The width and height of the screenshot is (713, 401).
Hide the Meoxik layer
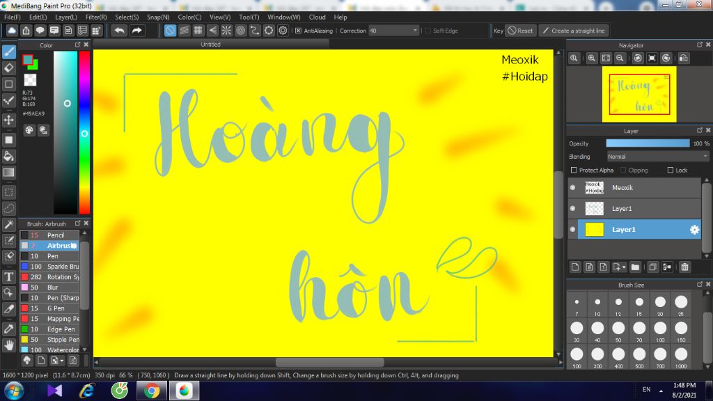tap(573, 187)
